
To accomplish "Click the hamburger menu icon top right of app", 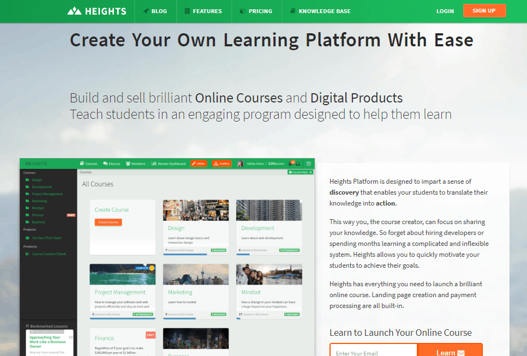I will click(309, 163).
